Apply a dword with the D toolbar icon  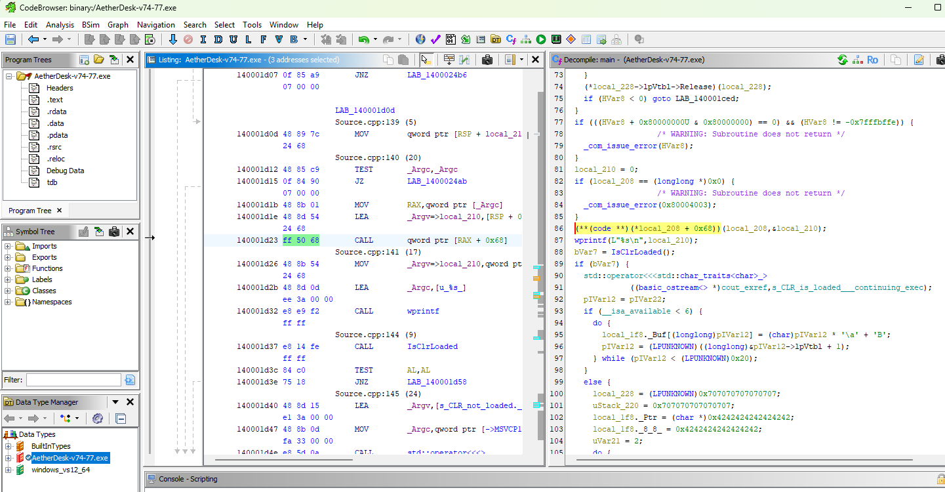(x=218, y=39)
